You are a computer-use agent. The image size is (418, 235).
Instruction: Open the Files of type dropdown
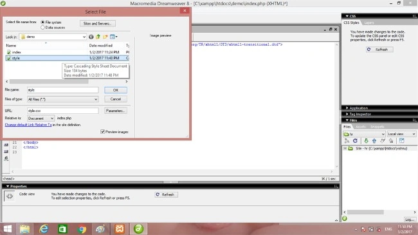[x=96, y=99]
